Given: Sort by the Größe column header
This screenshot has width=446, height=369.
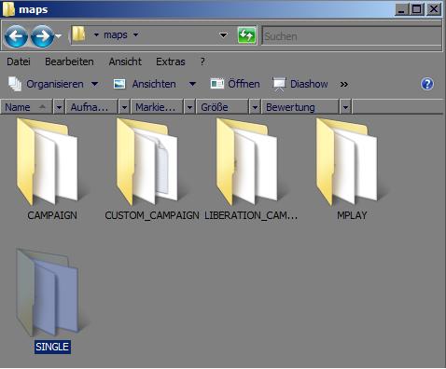Looking at the screenshot, I should click(x=223, y=107).
